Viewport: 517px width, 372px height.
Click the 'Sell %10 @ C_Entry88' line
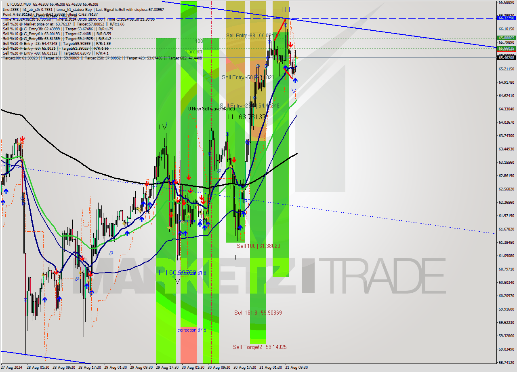57,38
